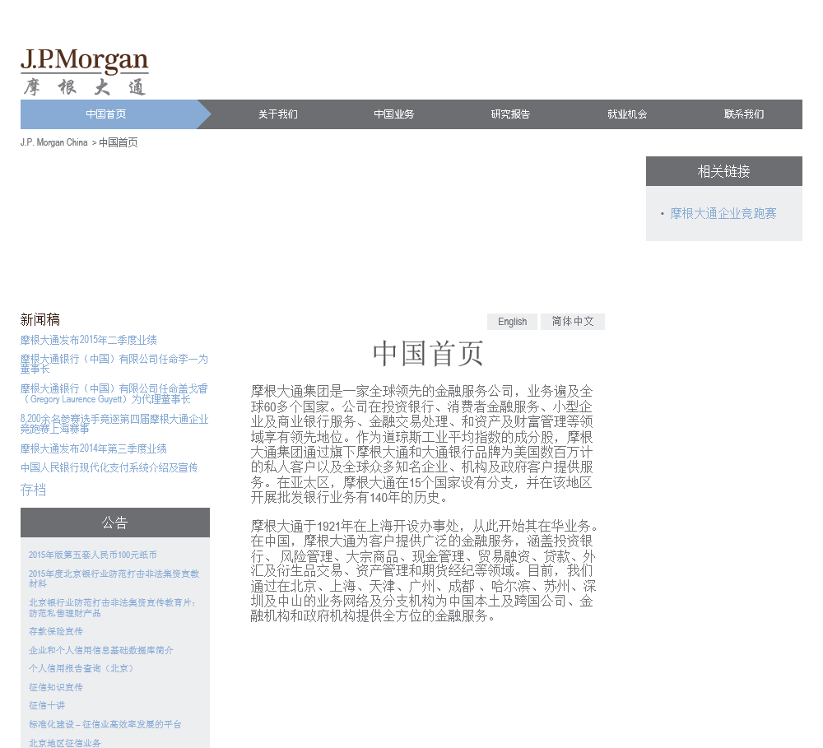Screen dimensions: 823x748
Task: Click the J.P.Morgan 摩根大通 logo
Action: (85, 72)
